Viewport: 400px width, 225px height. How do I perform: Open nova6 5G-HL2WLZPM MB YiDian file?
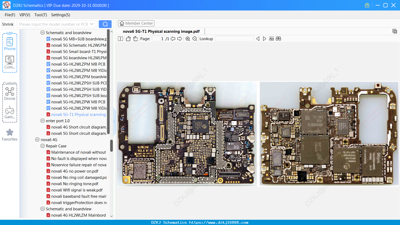[x=76, y=71]
